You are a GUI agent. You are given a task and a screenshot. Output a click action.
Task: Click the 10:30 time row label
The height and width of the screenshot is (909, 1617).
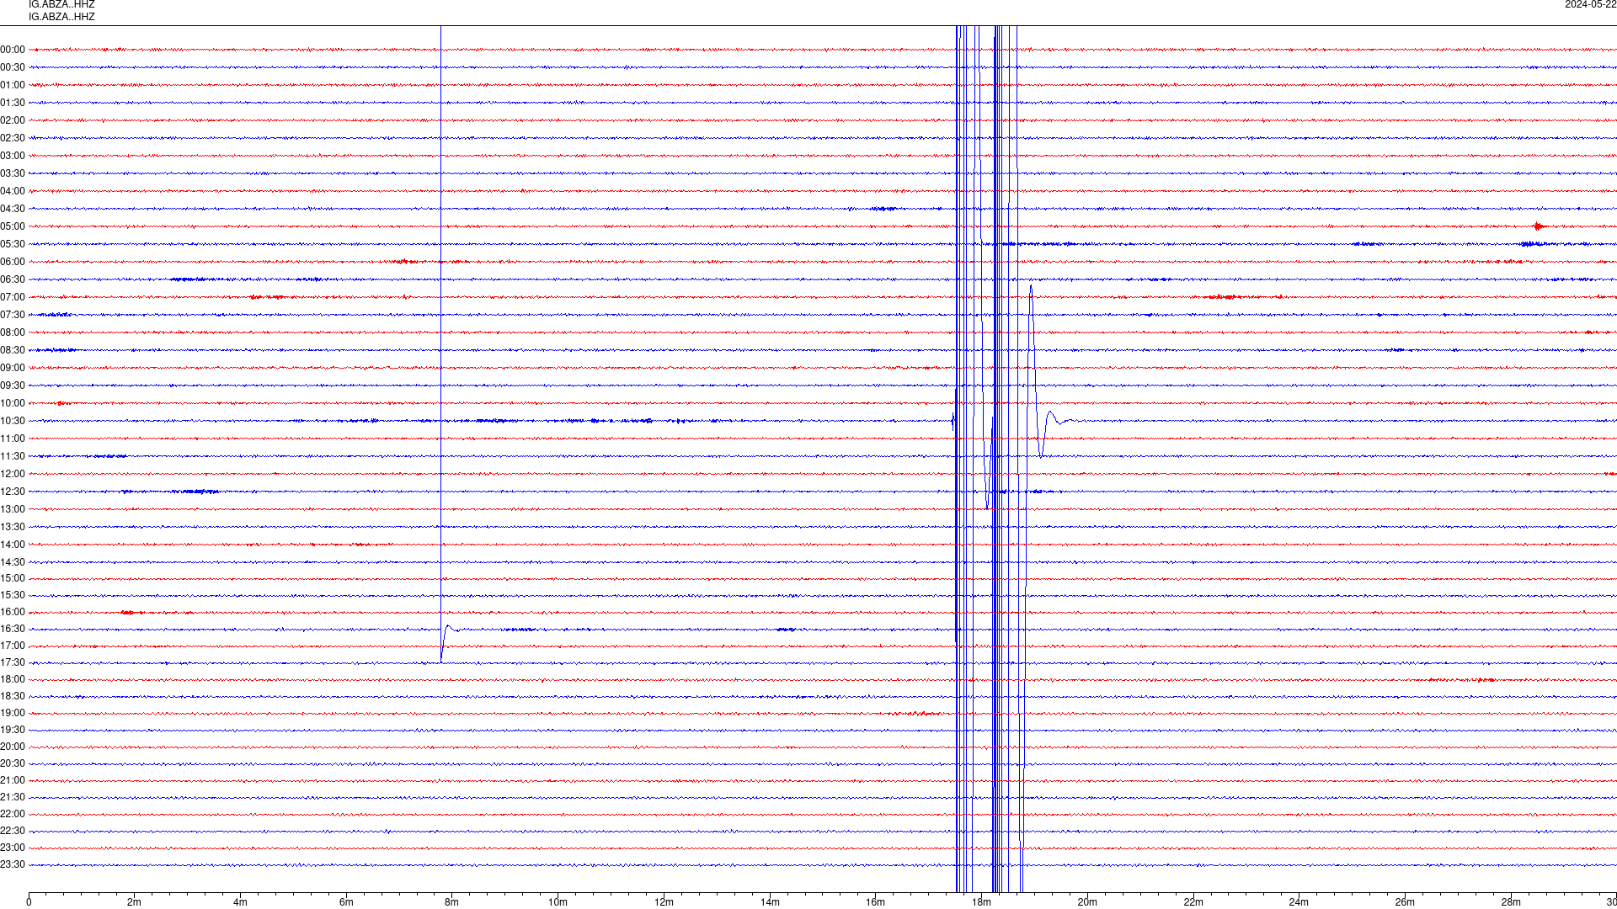coord(13,421)
